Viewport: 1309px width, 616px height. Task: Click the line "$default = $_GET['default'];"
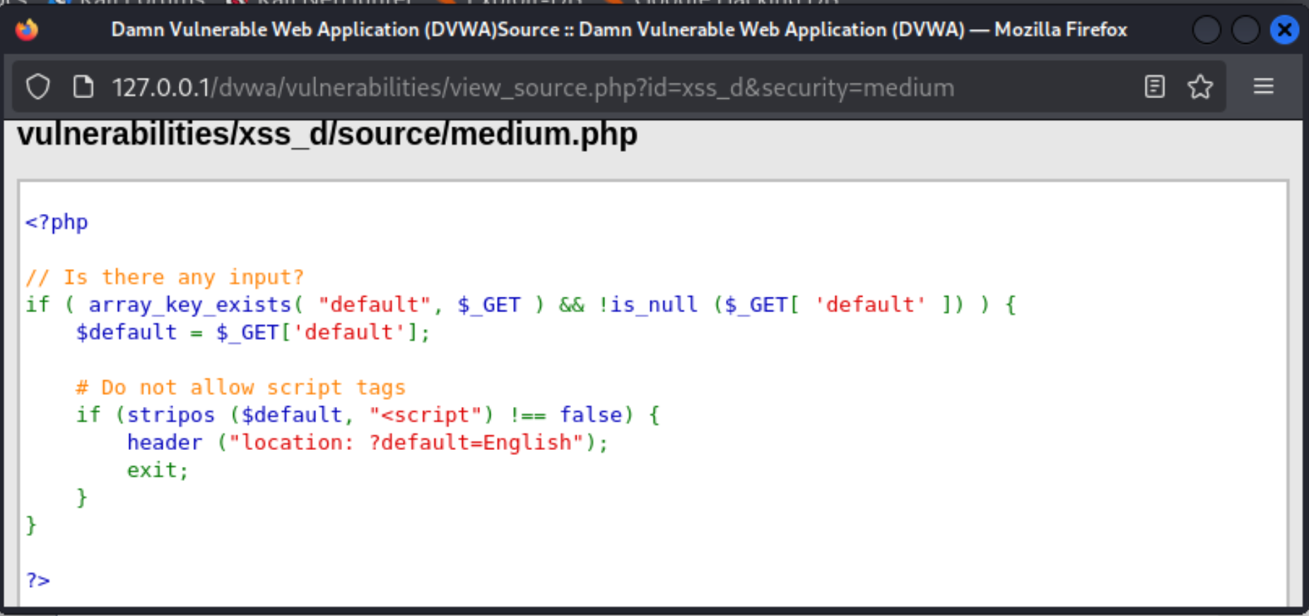[x=253, y=332]
